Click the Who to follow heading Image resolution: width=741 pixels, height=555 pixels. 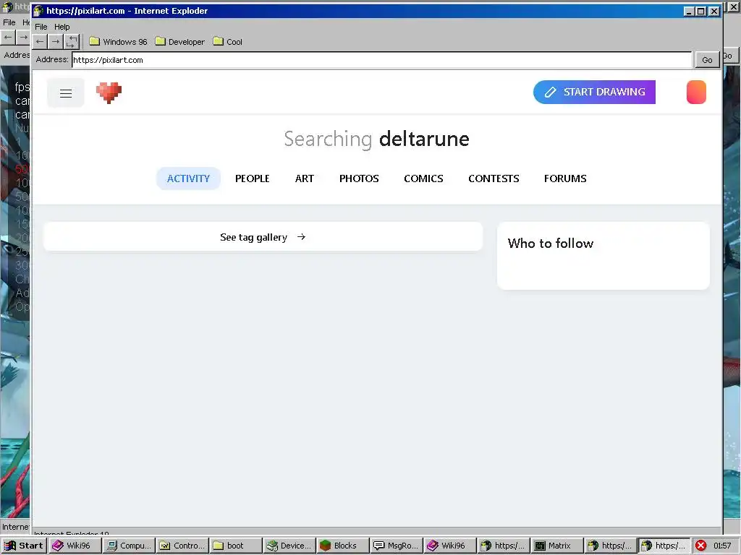point(551,243)
